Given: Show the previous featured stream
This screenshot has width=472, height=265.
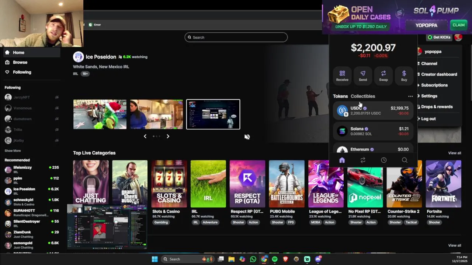Looking at the screenshot, I should point(145,136).
